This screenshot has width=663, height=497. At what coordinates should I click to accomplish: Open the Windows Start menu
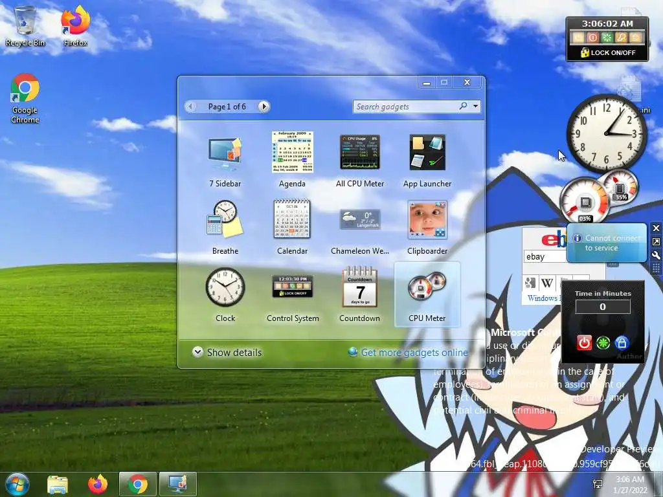(x=17, y=484)
